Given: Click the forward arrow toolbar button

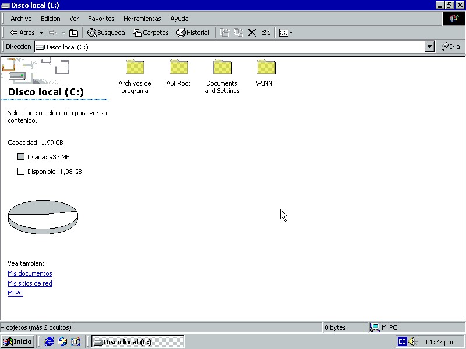Looking at the screenshot, I should click(x=52, y=33).
